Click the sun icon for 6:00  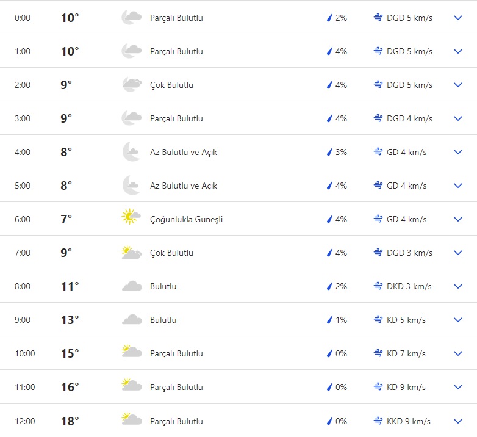pyautogui.click(x=130, y=217)
